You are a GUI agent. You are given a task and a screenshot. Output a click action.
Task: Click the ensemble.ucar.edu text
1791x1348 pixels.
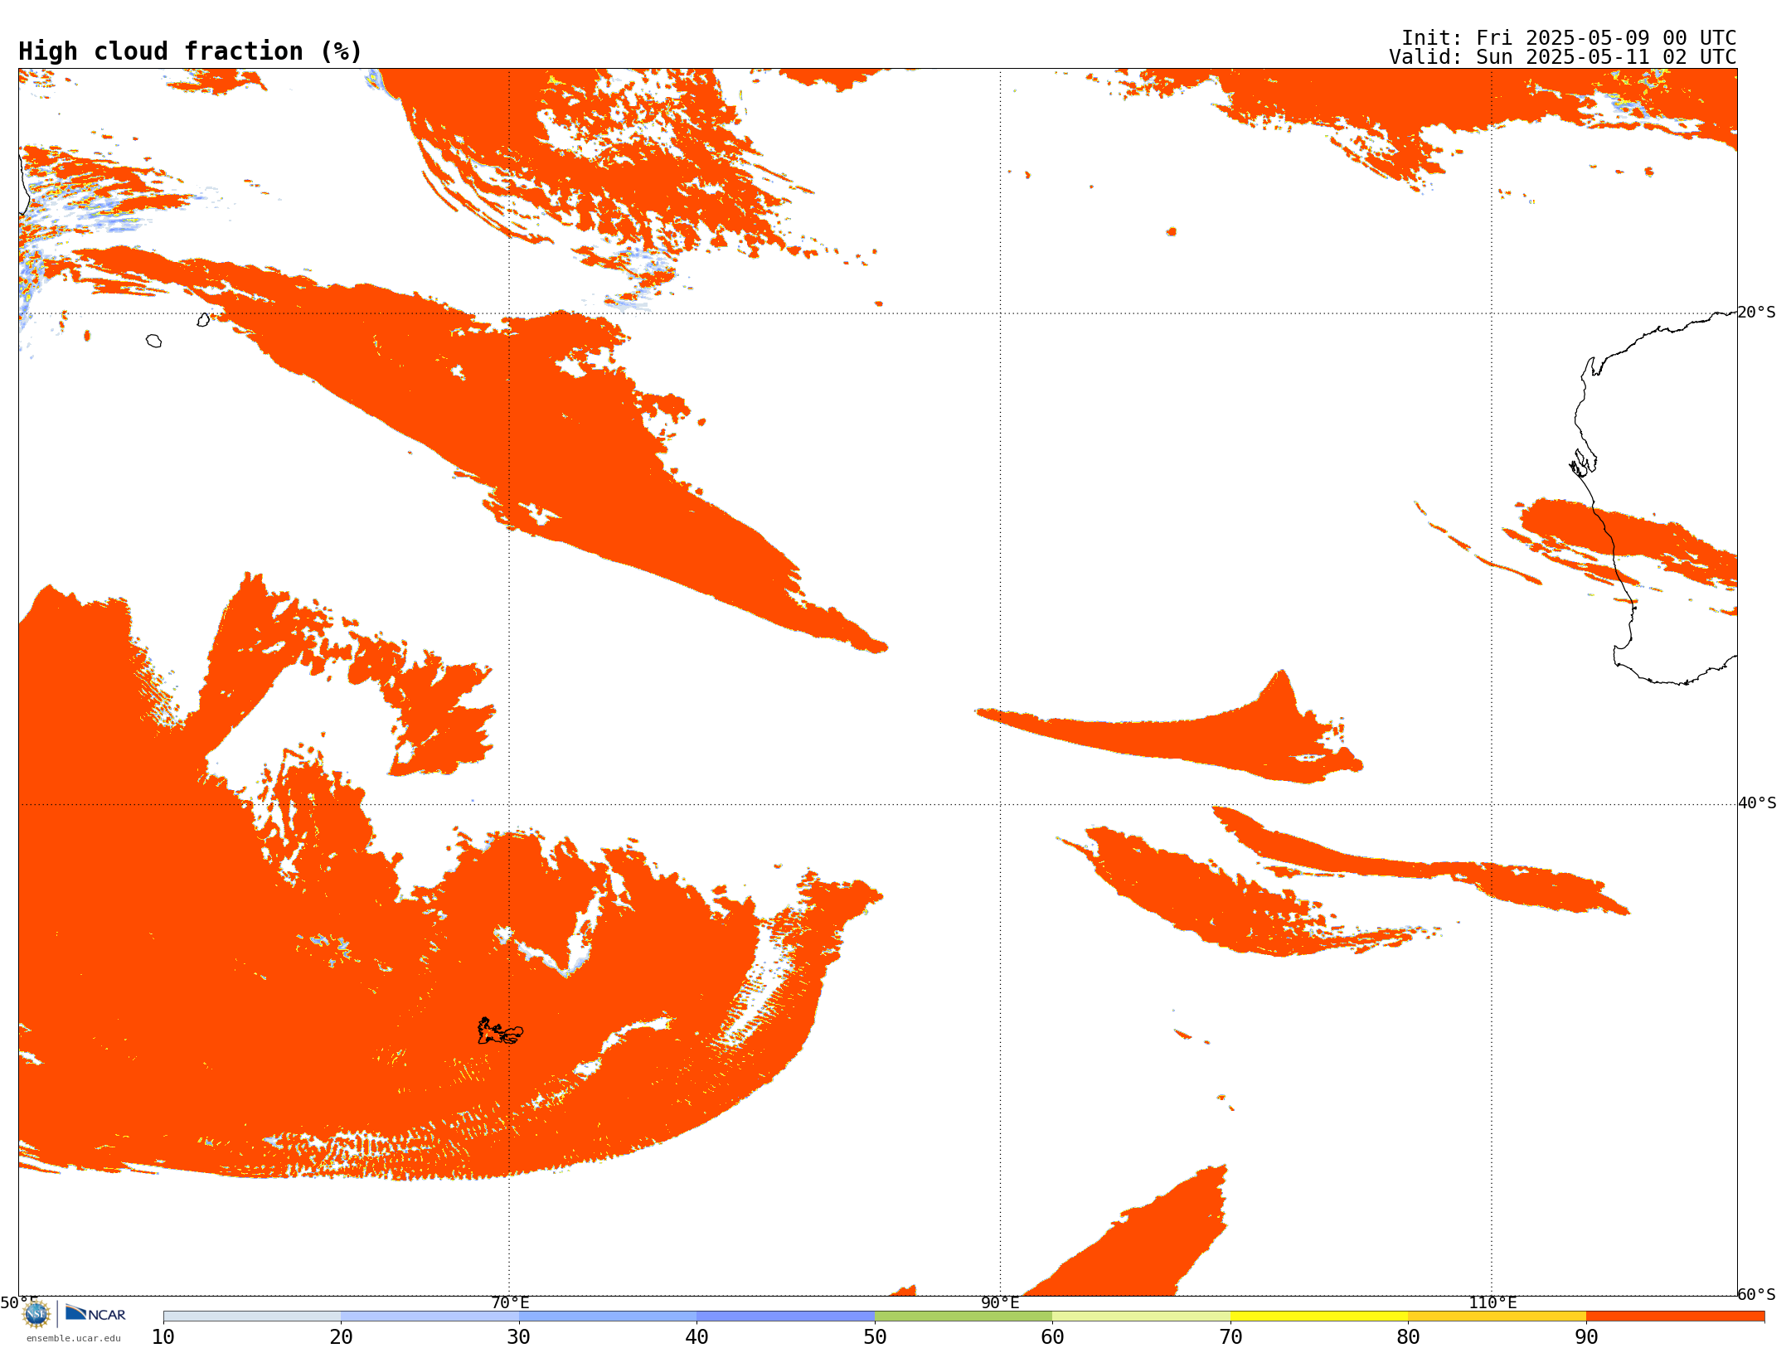[x=73, y=1338]
